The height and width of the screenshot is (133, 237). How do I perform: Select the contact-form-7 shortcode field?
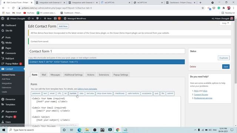point(107,62)
